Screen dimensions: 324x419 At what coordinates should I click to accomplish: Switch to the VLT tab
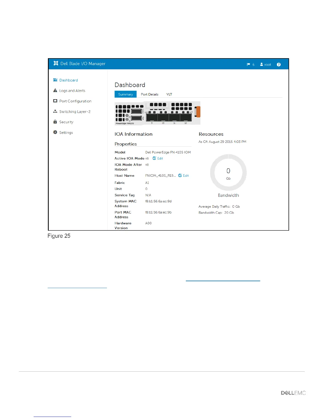point(169,94)
